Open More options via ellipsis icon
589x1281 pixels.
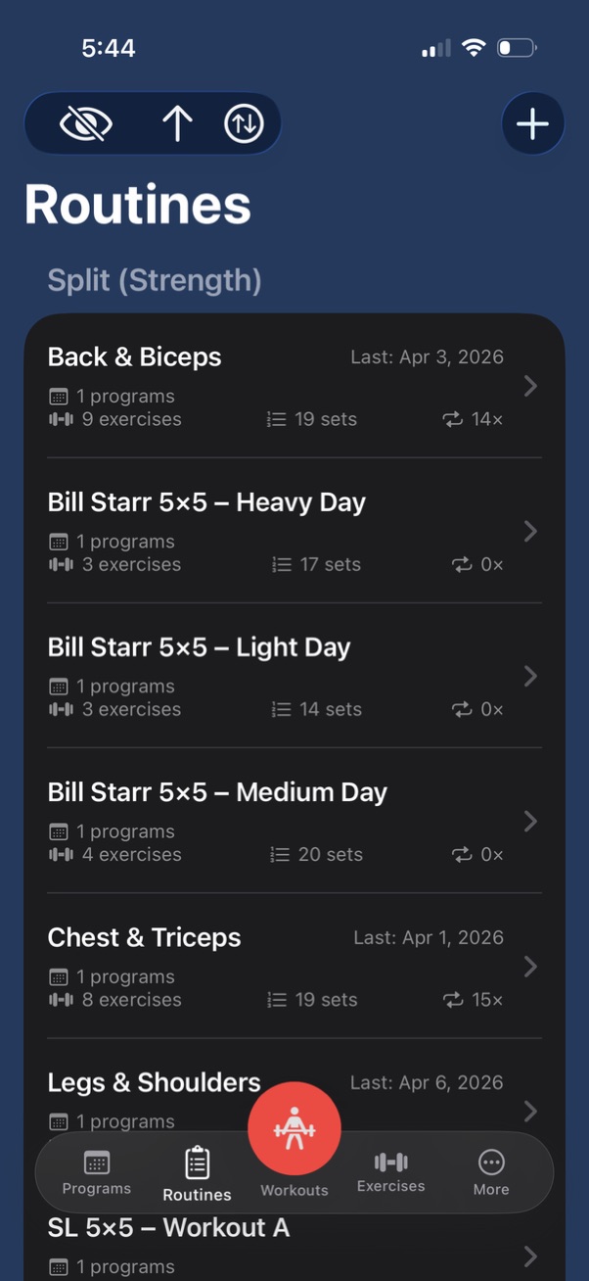(x=490, y=1161)
